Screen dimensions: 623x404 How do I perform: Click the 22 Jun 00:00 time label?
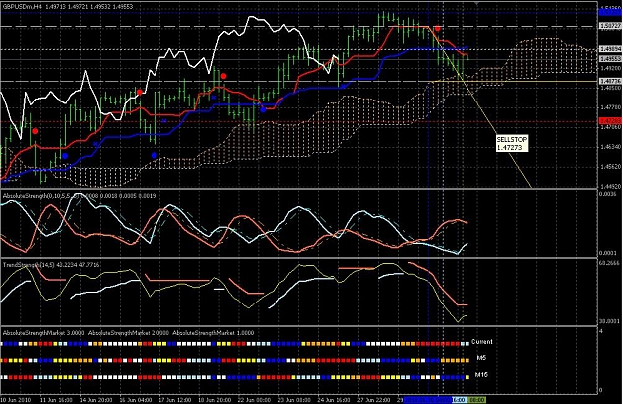(x=254, y=400)
